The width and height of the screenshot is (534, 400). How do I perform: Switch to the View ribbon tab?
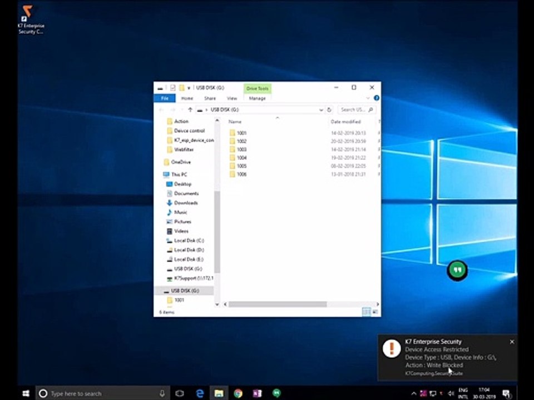[232, 98]
